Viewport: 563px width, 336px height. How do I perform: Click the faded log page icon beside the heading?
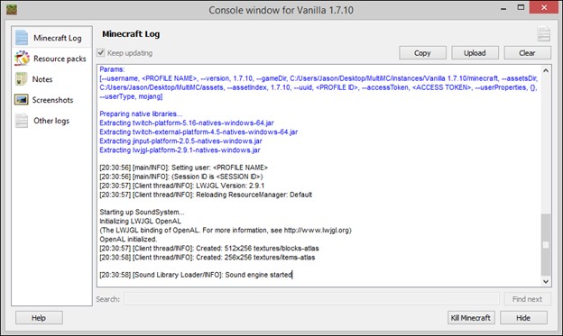click(x=544, y=34)
